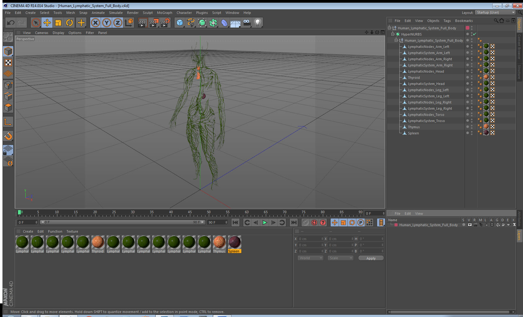Add a Cube primitive object
The image size is (523, 317).
tap(180, 23)
